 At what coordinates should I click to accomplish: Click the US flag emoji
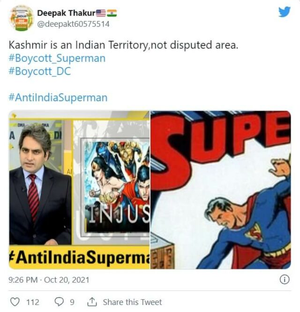click(x=101, y=13)
